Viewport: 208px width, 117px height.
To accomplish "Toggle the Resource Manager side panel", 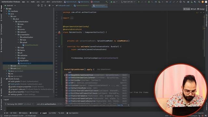I will [x=1, y=45].
